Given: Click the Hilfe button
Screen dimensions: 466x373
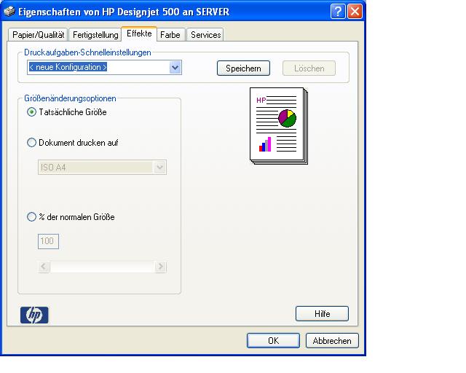Looking at the screenshot, I should coord(322,313).
